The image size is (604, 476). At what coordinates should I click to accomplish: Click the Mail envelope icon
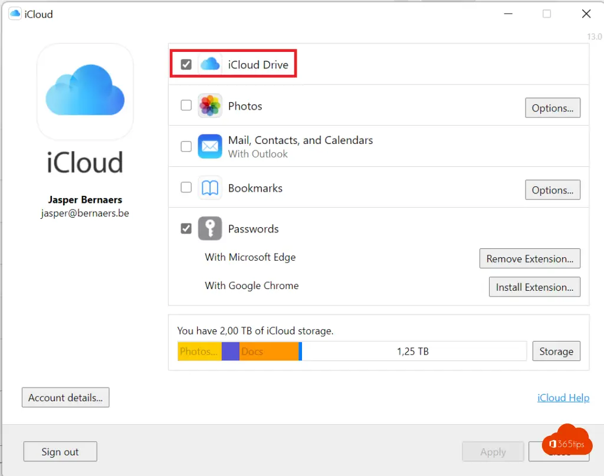pyautogui.click(x=210, y=146)
